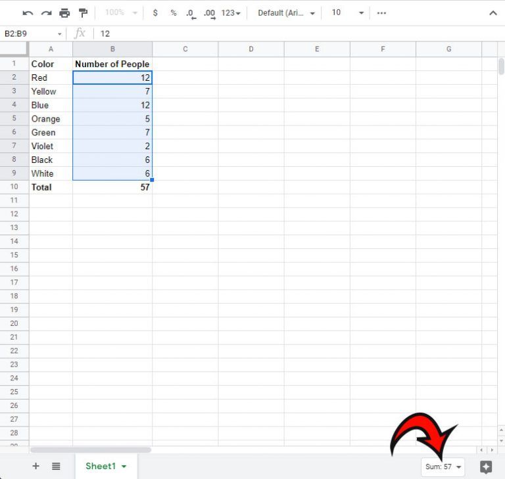Click the Violet cell
Image resolution: width=505 pixels, height=479 pixels.
tap(51, 146)
